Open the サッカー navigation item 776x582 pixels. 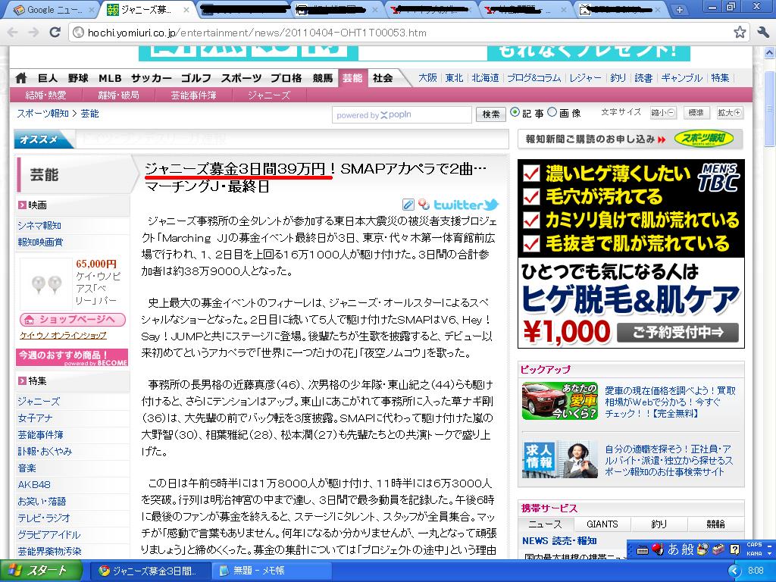coord(151,78)
